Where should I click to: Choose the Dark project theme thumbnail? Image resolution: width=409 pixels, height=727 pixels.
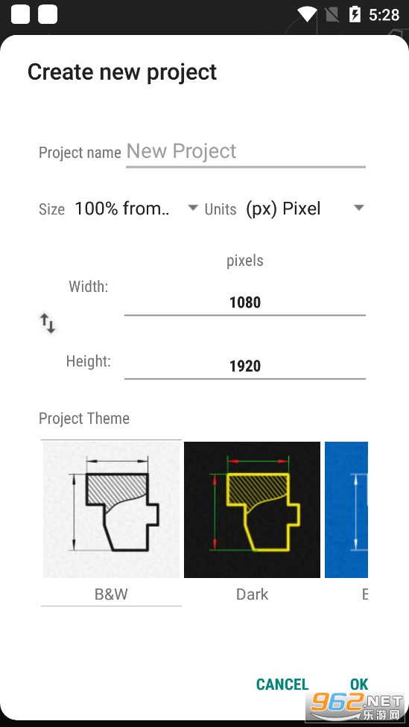coord(253,509)
